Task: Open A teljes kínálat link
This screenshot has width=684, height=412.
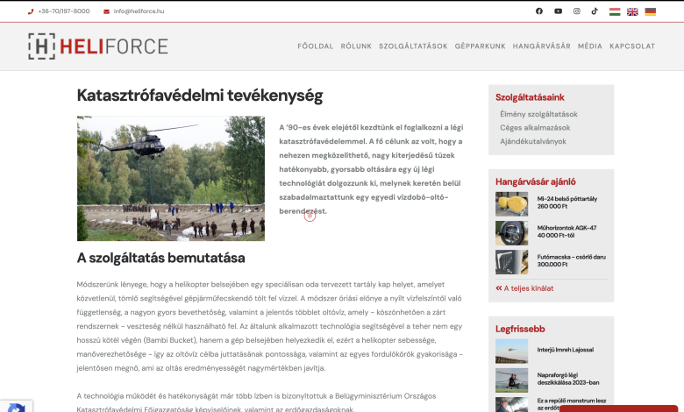Action: [x=528, y=288]
